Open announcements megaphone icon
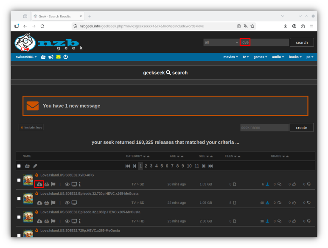 51,57
